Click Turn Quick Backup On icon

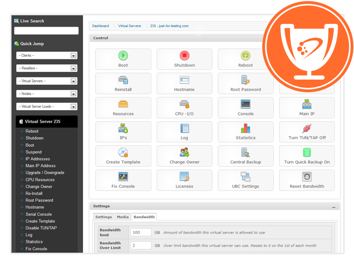[306, 152]
